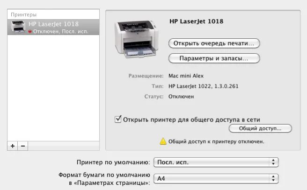This screenshot has height=190, width=307.
Task: Click the Принтеры list header
Action: [x=24, y=14]
